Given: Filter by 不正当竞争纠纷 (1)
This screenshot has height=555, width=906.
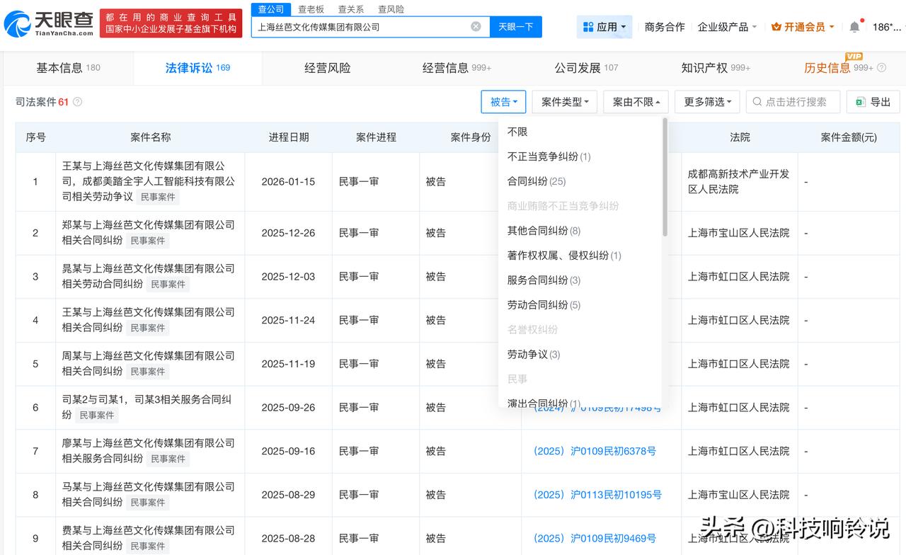Looking at the screenshot, I should coord(549,156).
